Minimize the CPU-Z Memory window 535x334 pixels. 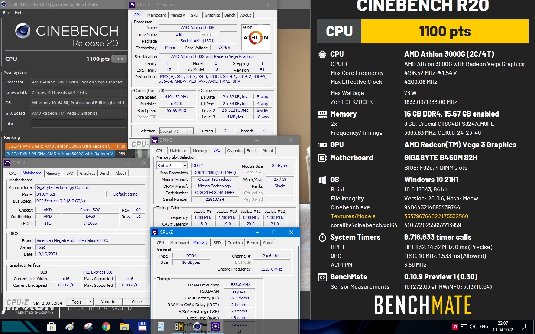click(x=257, y=232)
